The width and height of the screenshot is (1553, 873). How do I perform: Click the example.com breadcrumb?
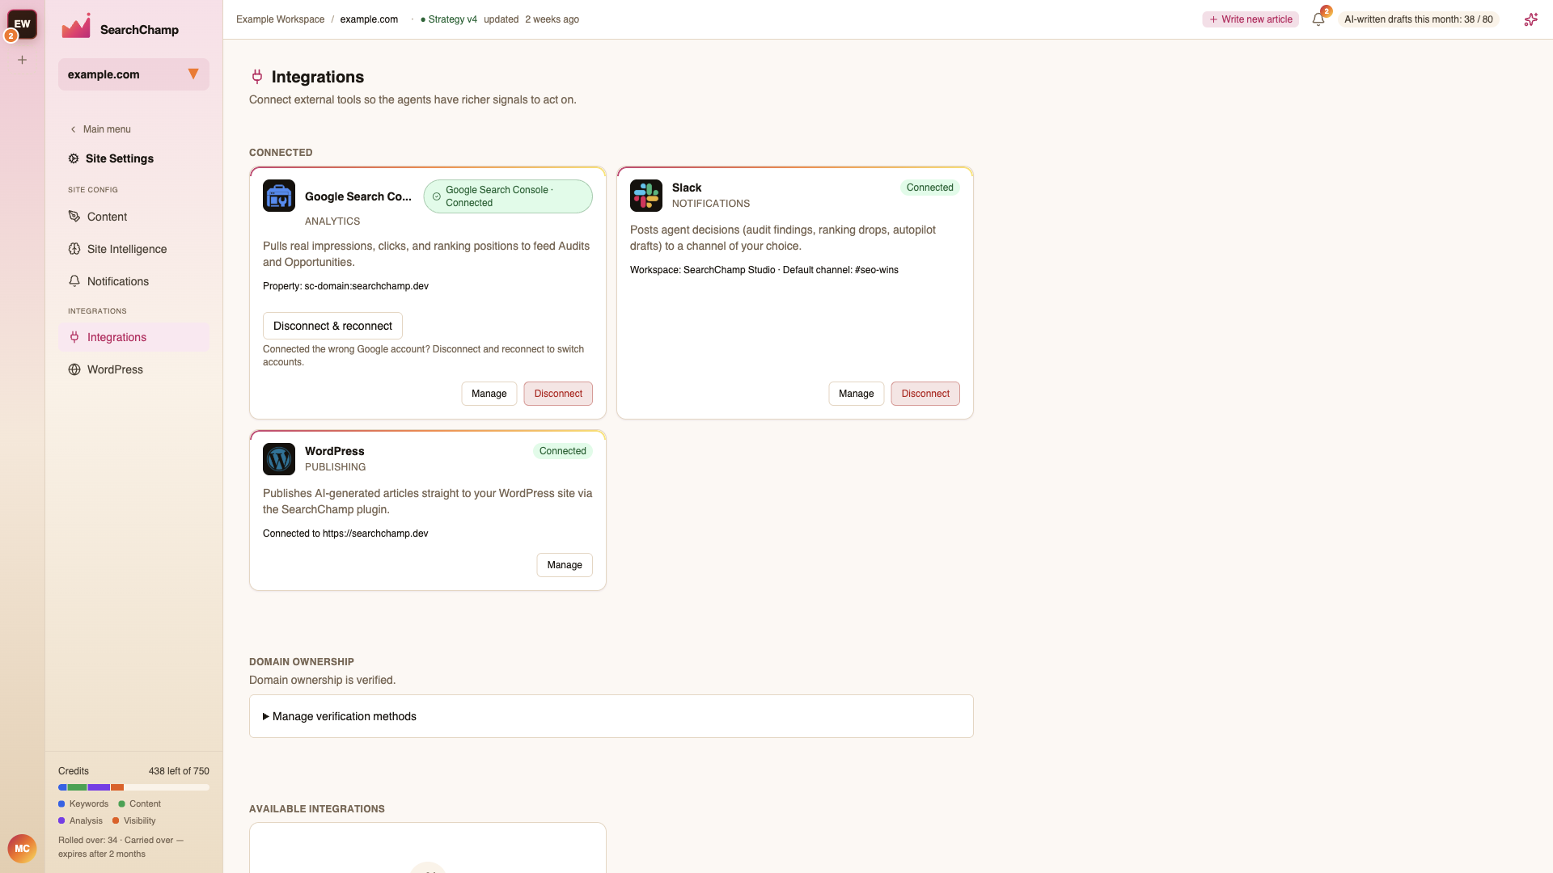pos(369,19)
